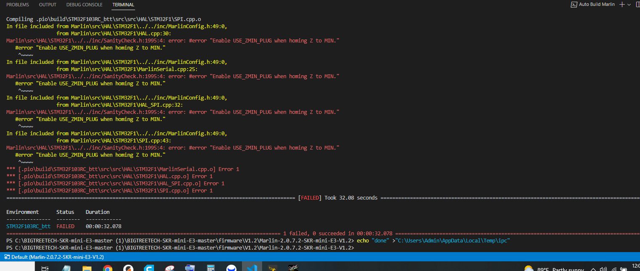
Task: Open the blue S app on taskbar
Action: [x=149, y=268]
